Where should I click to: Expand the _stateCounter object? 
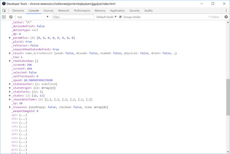(10, 84)
